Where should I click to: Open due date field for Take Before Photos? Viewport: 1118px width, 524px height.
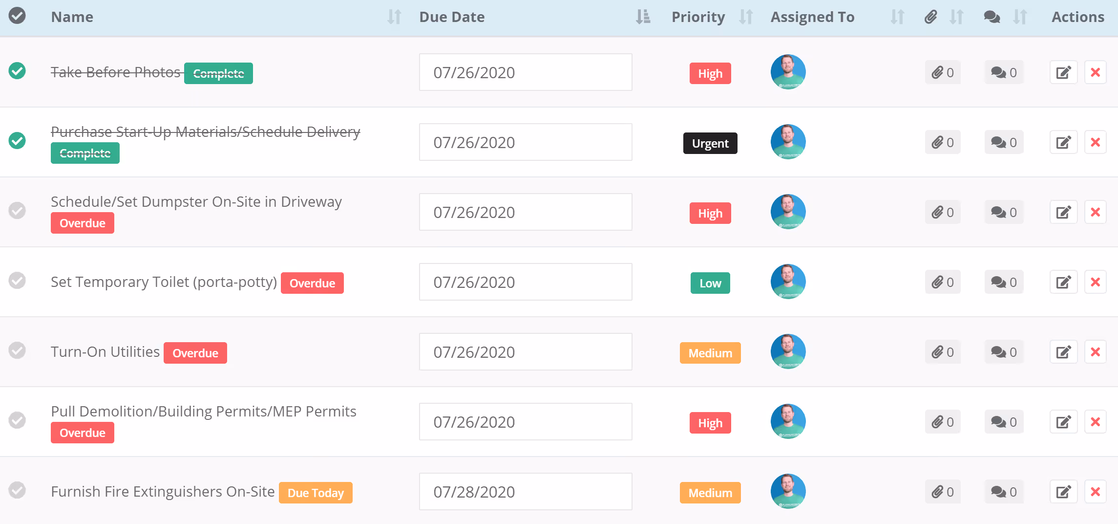[526, 72]
